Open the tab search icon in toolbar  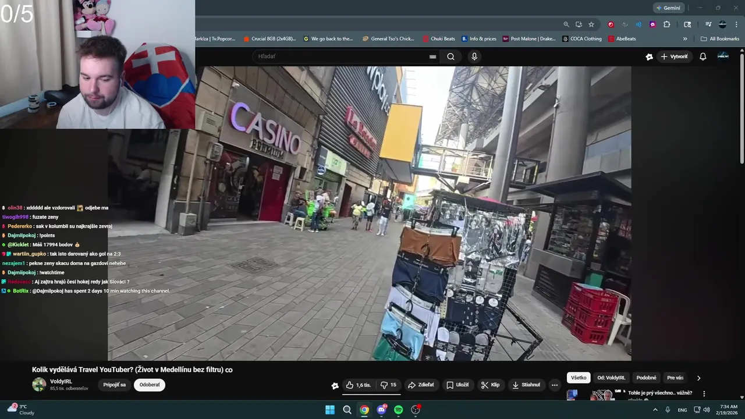tap(687, 24)
